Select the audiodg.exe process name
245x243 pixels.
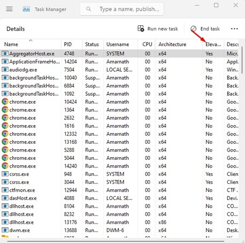coord(23,70)
